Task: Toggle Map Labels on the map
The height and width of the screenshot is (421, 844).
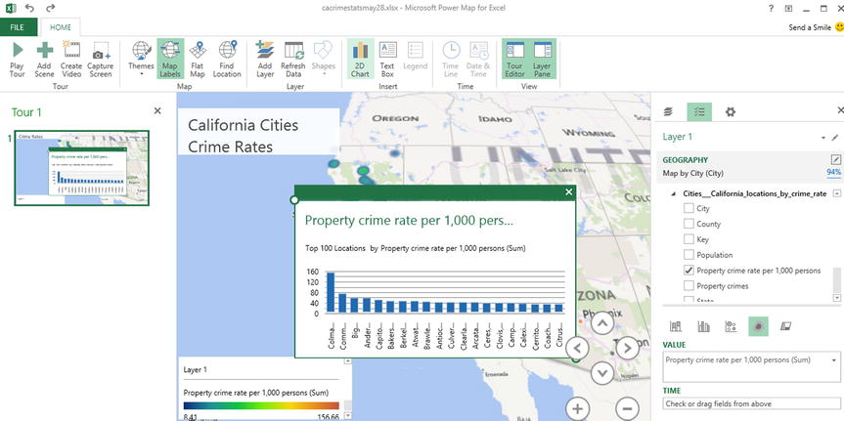Action: pyautogui.click(x=170, y=60)
